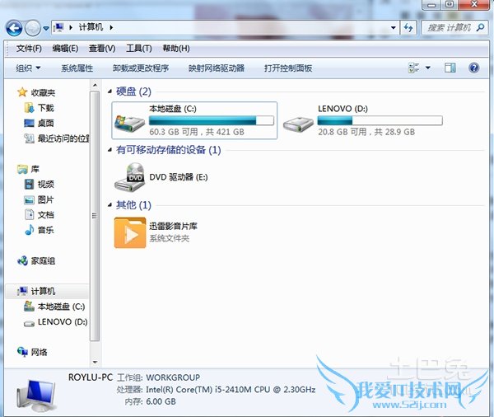The height and width of the screenshot is (417, 494).
Task: Select LENOVO (D:) in the navigation tree
Action: click(x=56, y=321)
